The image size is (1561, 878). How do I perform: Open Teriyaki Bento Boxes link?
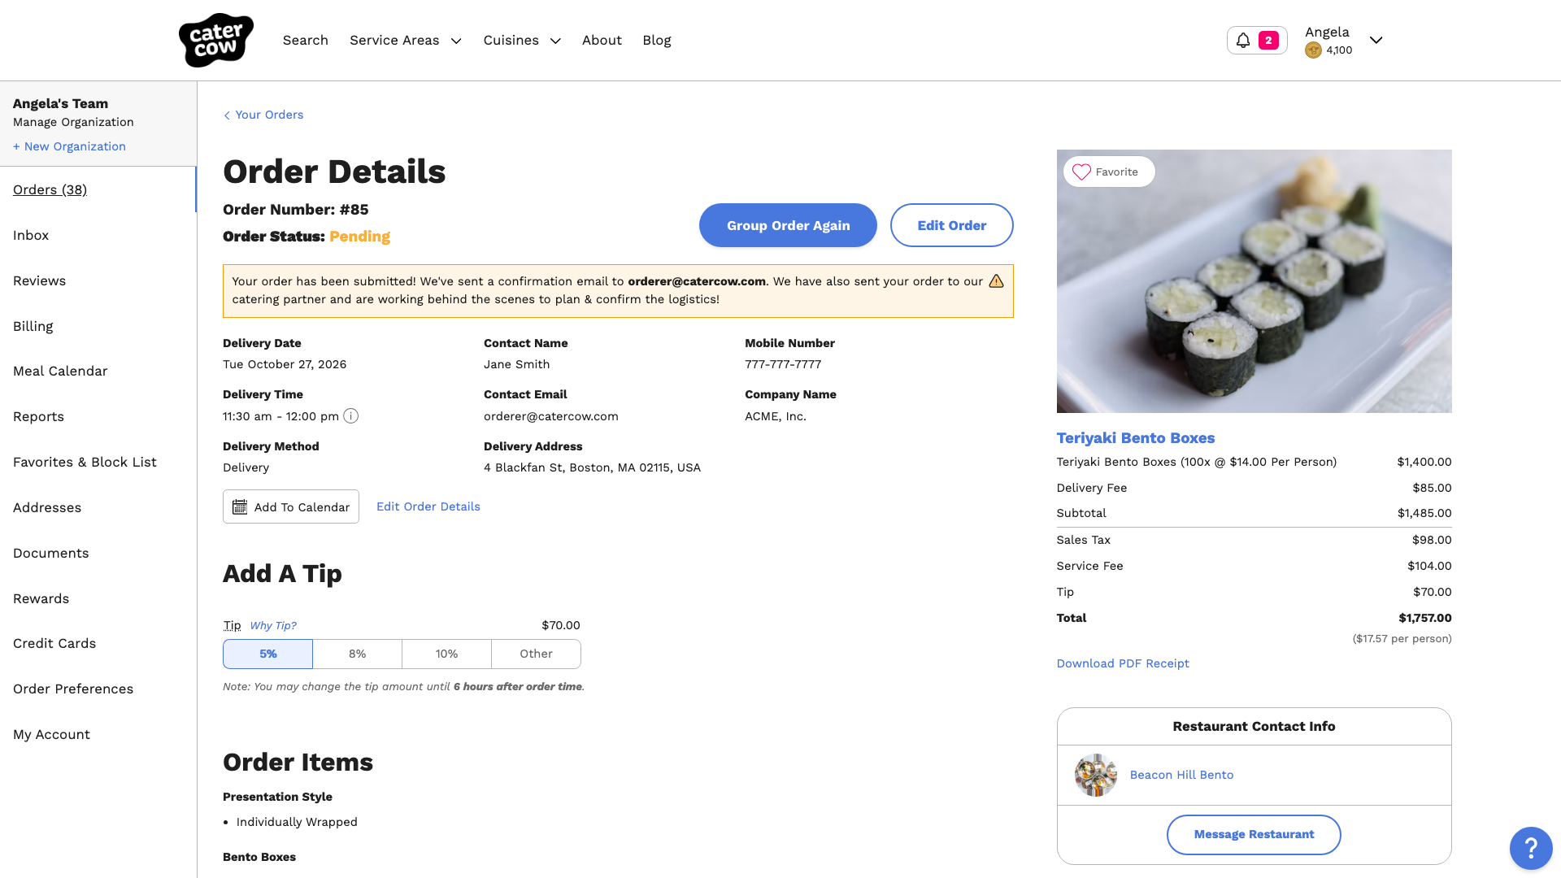(x=1135, y=437)
